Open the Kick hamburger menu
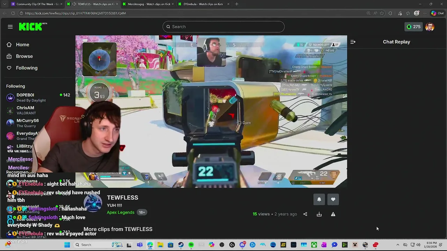Screen dimensions: 447x251 pos(10,27)
